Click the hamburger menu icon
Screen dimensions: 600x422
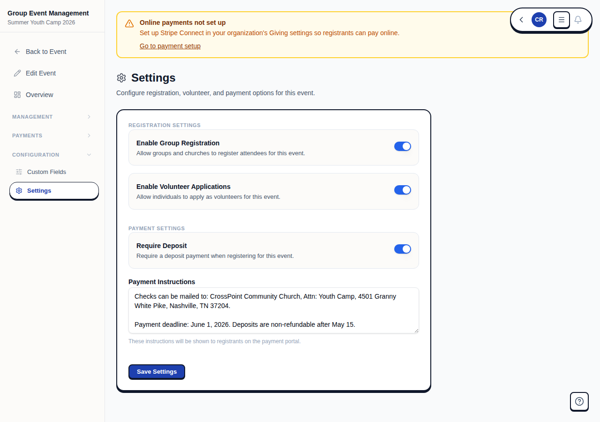[561, 20]
